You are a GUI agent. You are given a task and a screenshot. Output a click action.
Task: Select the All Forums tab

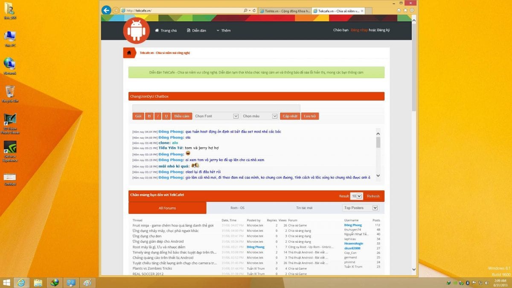(167, 208)
